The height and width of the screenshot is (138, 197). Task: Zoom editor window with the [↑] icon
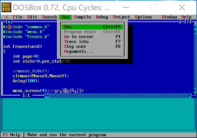click(188, 22)
